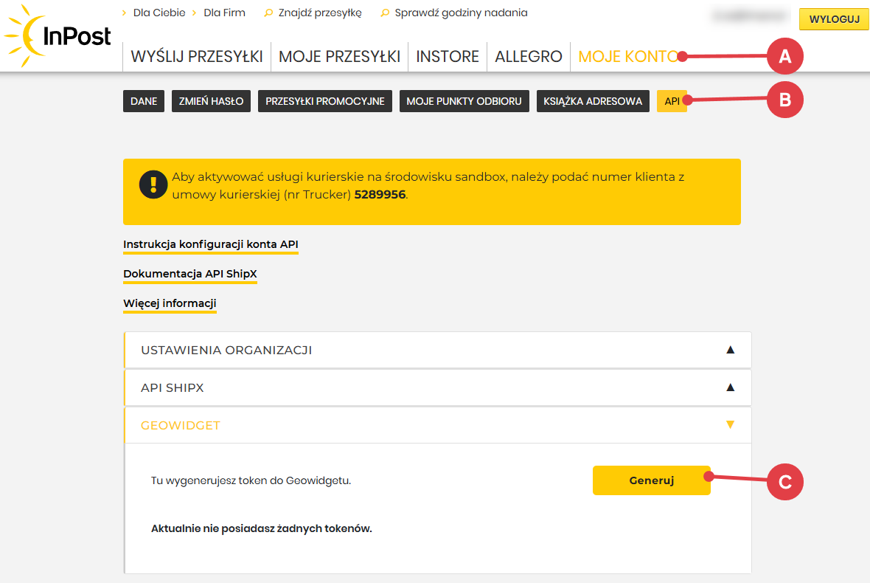
Task: Open Dokumentacja API ShipX link
Action: tap(189, 274)
